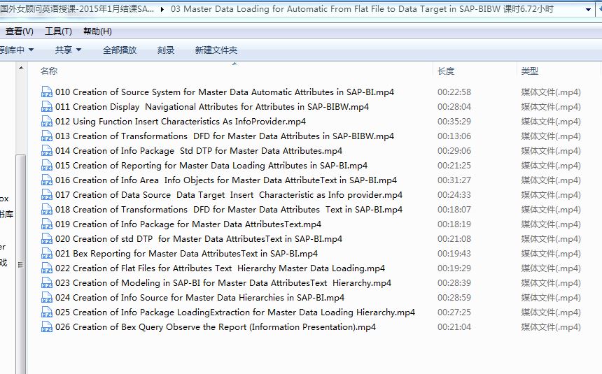Expand the 共享 dropdown
The height and width of the screenshot is (374, 602).
[68, 50]
